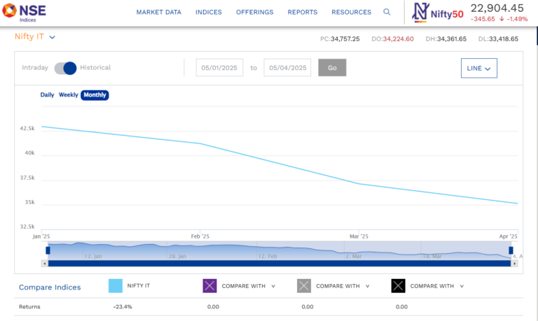Click the navigator horizontal scrollbar
Screen dimensions: 538x321
click(280, 264)
